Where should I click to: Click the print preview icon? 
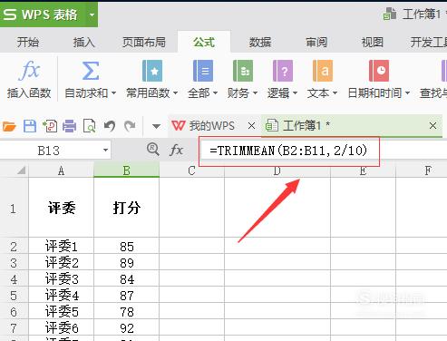click(x=89, y=126)
